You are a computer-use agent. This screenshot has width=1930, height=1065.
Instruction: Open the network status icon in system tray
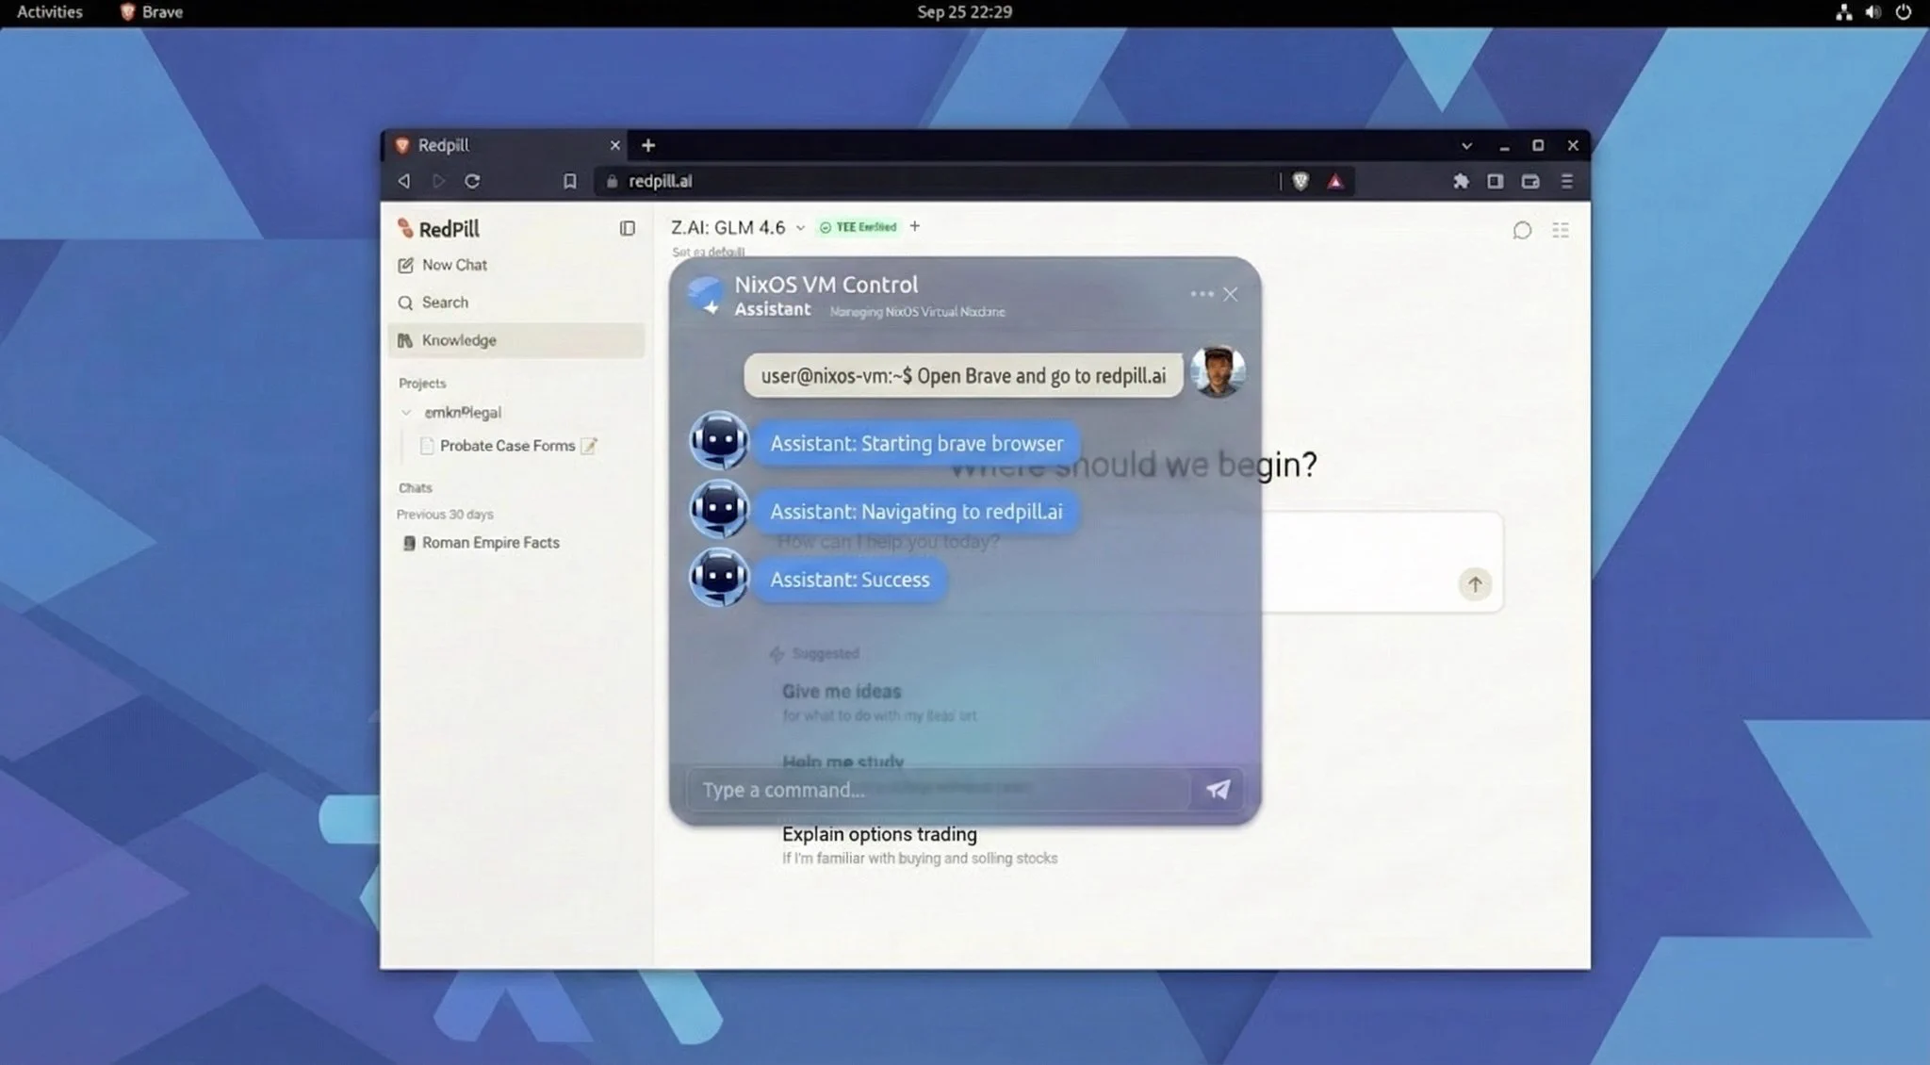[1843, 12]
